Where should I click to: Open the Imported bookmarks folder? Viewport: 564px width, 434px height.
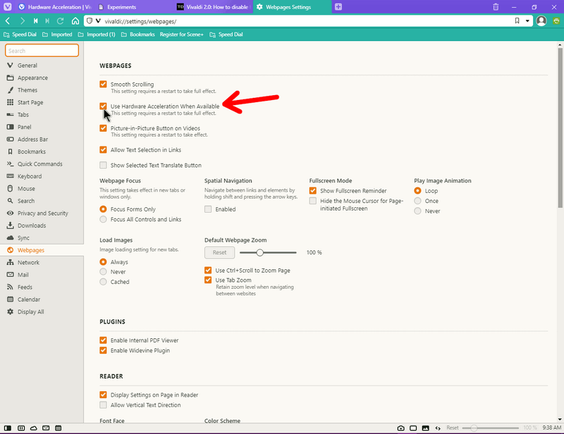57,35
